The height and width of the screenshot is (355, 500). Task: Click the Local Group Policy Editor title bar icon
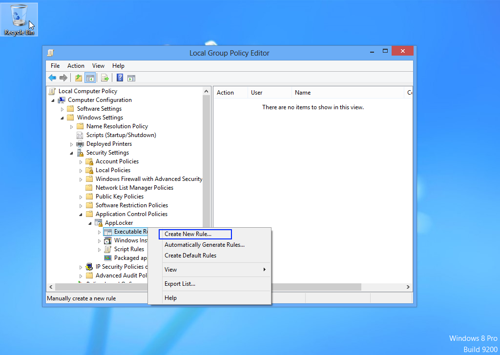50,53
